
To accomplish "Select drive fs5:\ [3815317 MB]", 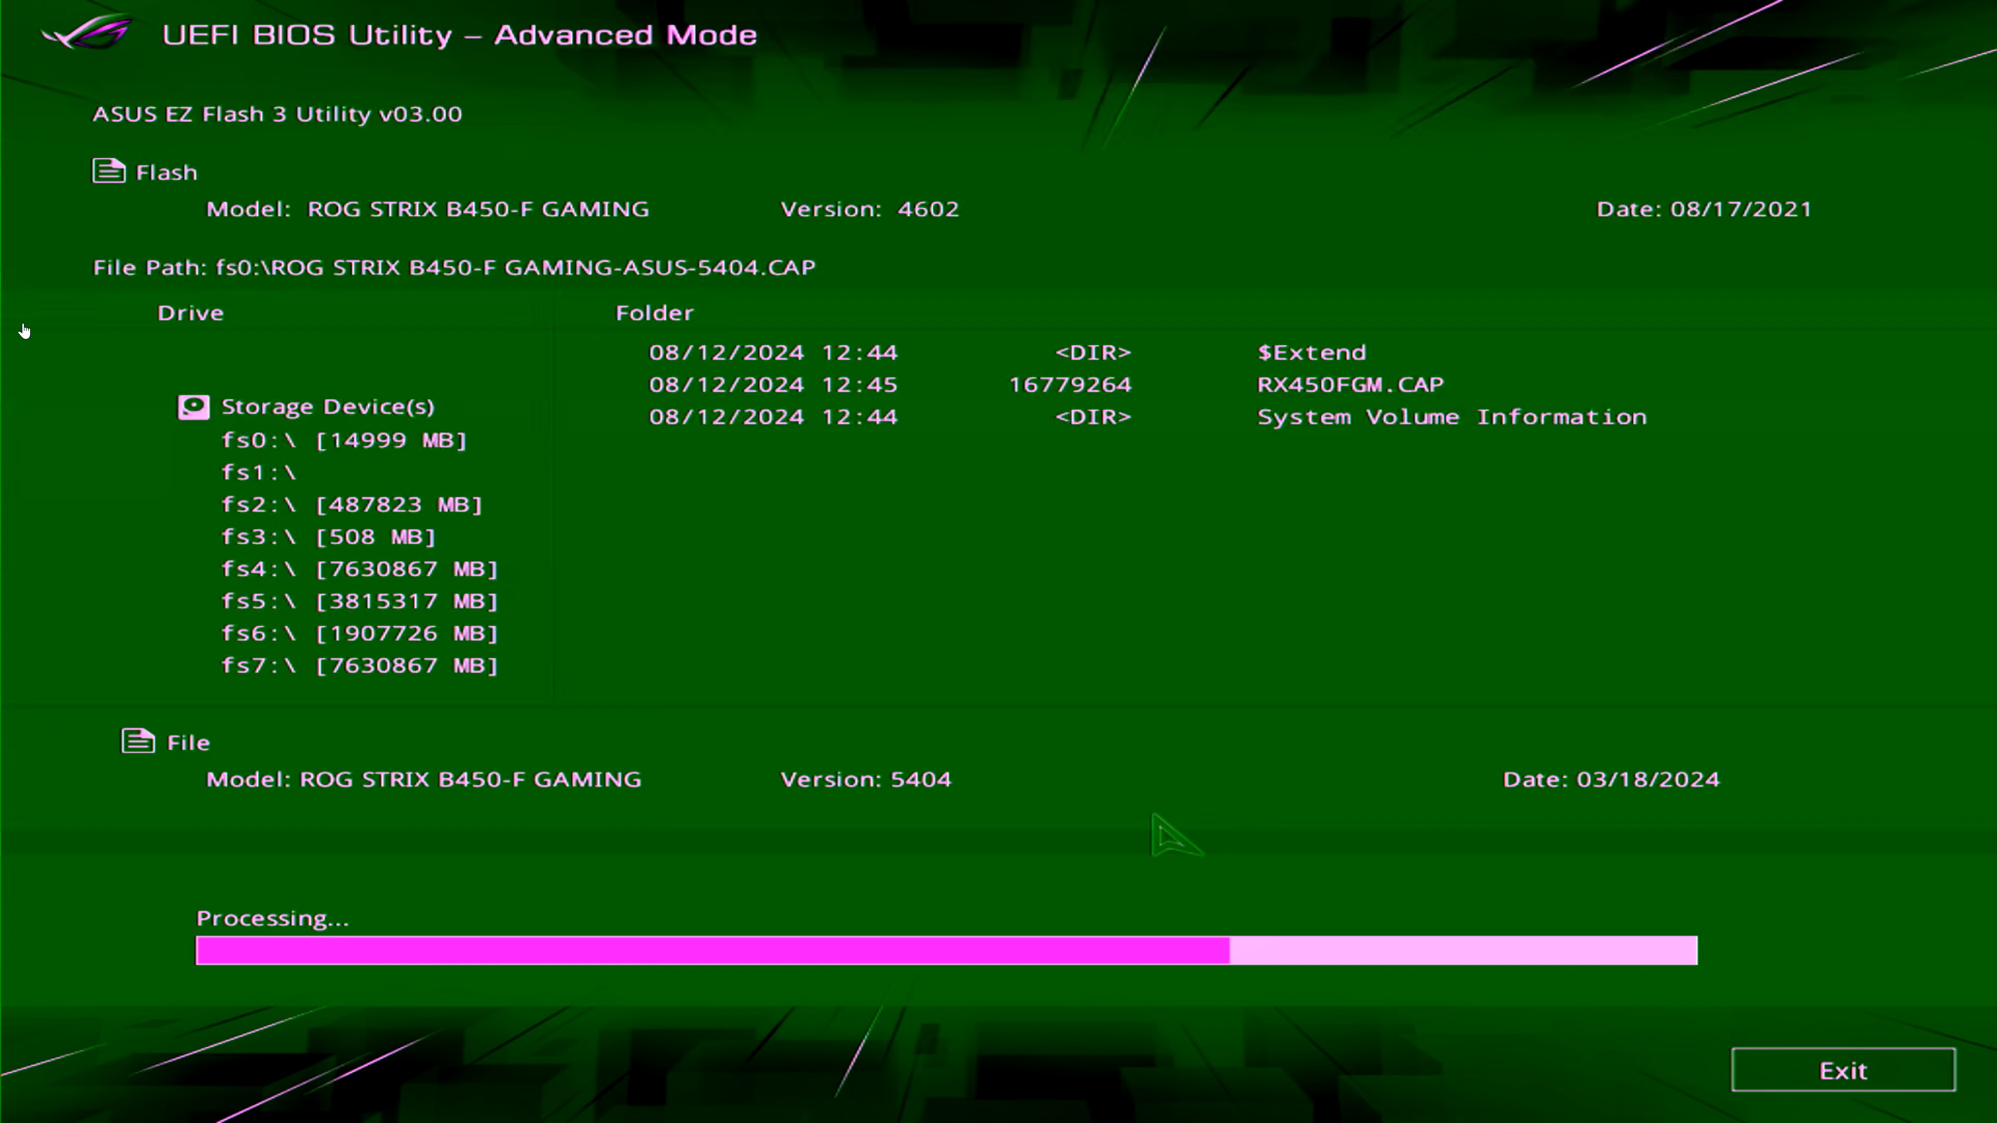I will tap(360, 600).
